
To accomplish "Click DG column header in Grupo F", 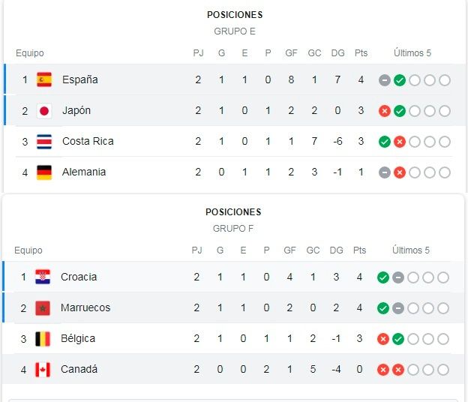I will (x=336, y=250).
